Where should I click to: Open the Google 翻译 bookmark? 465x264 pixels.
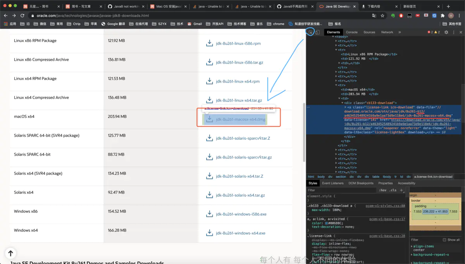click(x=113, y=24)
